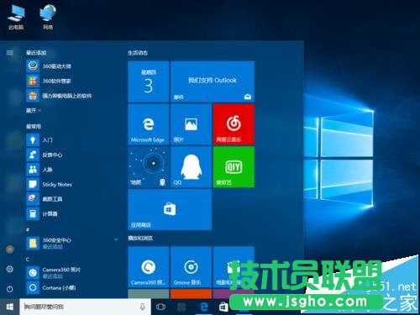This screenshot has width=420, height=315.
Task: Launch the QQ penguin tile
Action: tap(191, 167)
